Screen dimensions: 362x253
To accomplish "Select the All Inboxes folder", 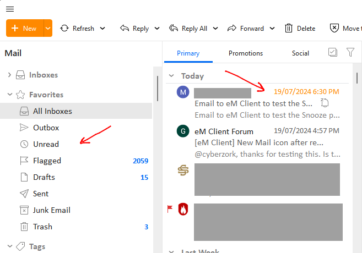I will click(x=76, y=111).
